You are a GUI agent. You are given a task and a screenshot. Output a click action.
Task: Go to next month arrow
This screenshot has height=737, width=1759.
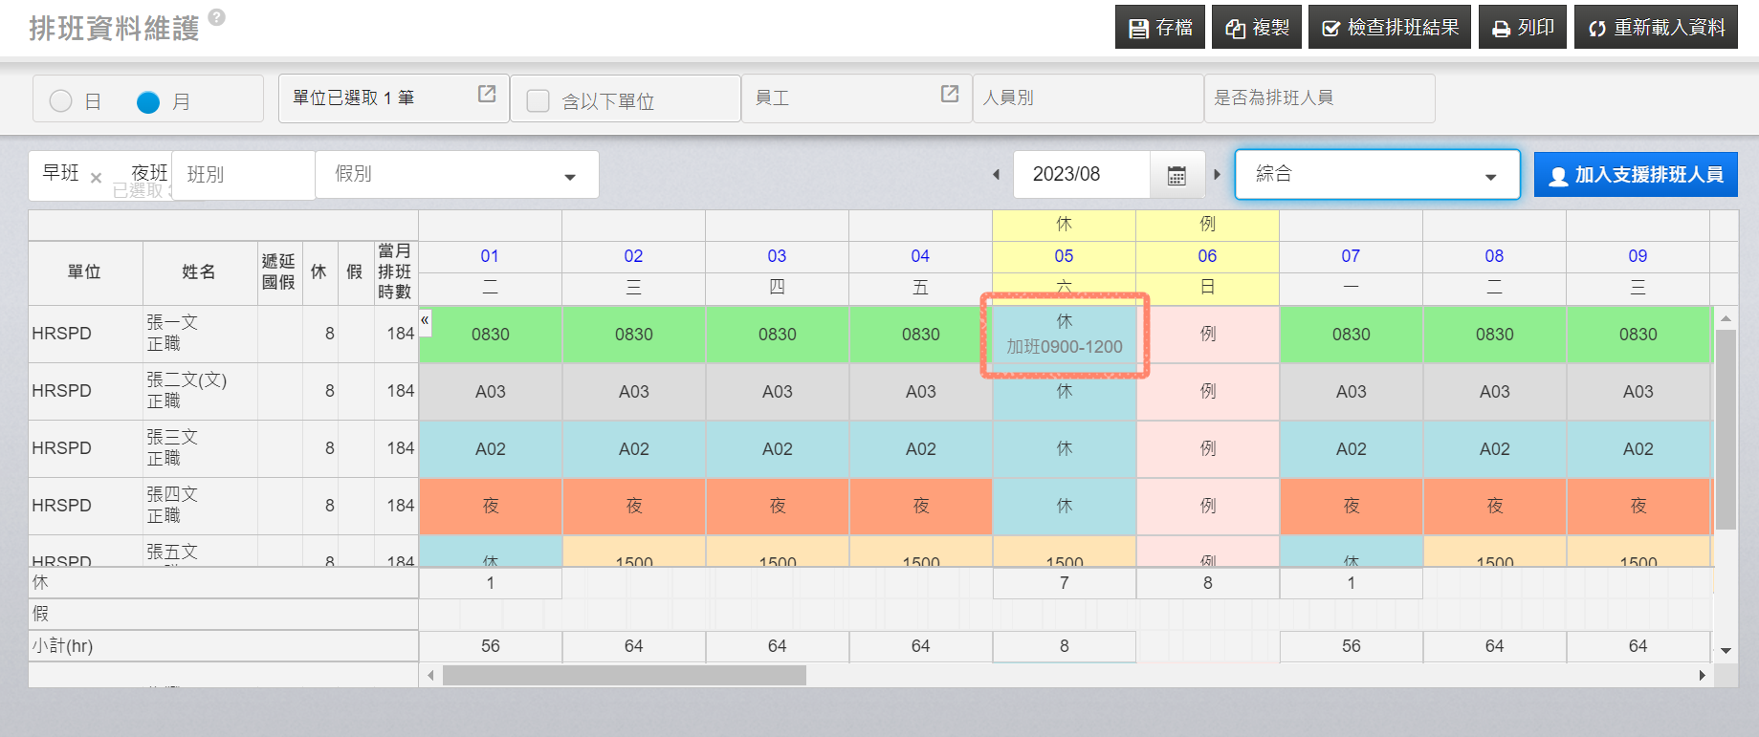click(1217, 175)
